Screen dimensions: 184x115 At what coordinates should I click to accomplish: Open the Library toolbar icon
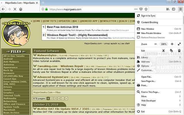[168, 9]
